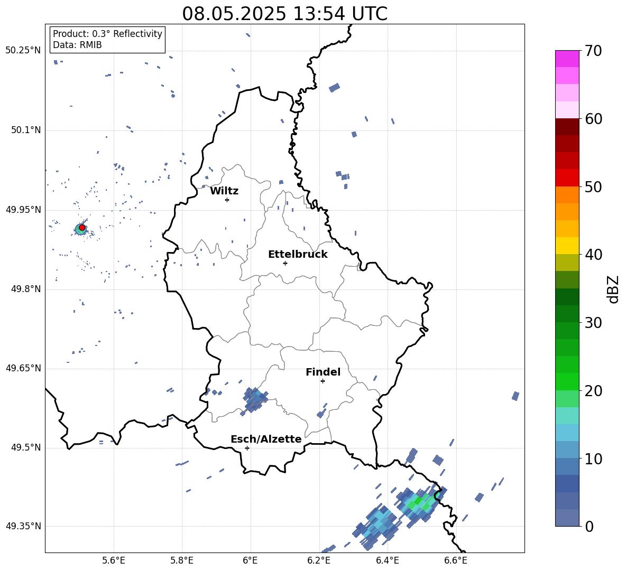Click the Findel city label

(323, 372)
